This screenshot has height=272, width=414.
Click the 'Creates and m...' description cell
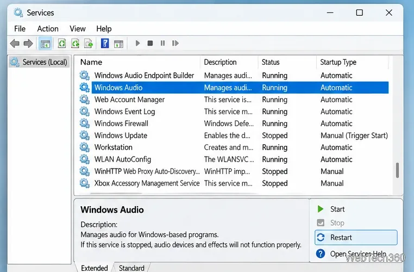point(228,147)
